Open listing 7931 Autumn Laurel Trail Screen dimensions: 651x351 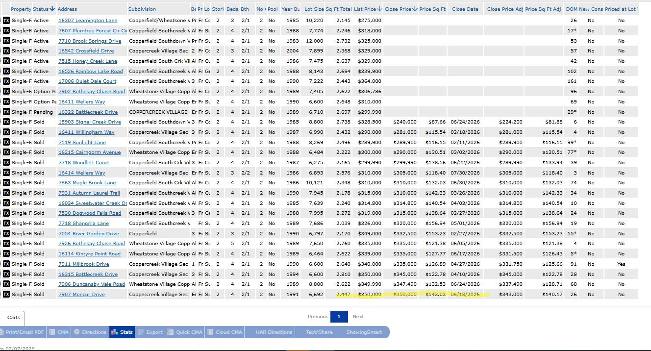89,193
